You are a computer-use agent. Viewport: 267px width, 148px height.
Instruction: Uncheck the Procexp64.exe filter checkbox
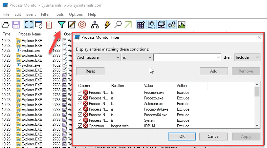click(80, 115)
